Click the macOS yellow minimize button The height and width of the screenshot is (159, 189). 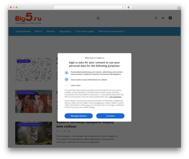coord(14,7)
